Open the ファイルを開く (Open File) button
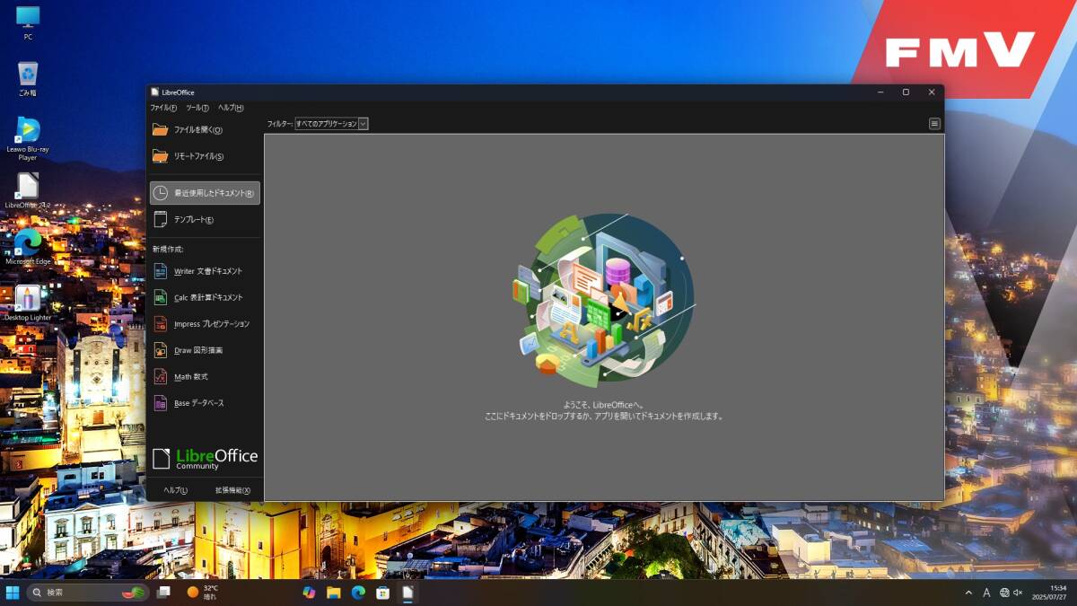 click(x=205, y=130)
